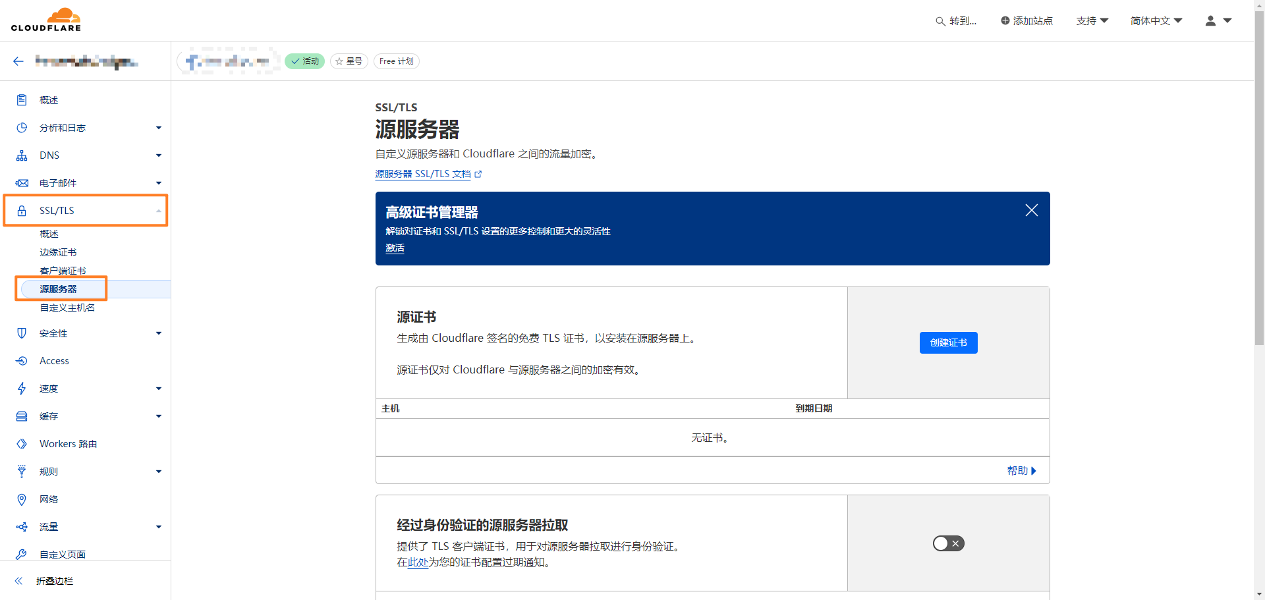The image size is (1265, 600).
Task: Close the 高级证书管理器 banner
Action: point(1032,210)
